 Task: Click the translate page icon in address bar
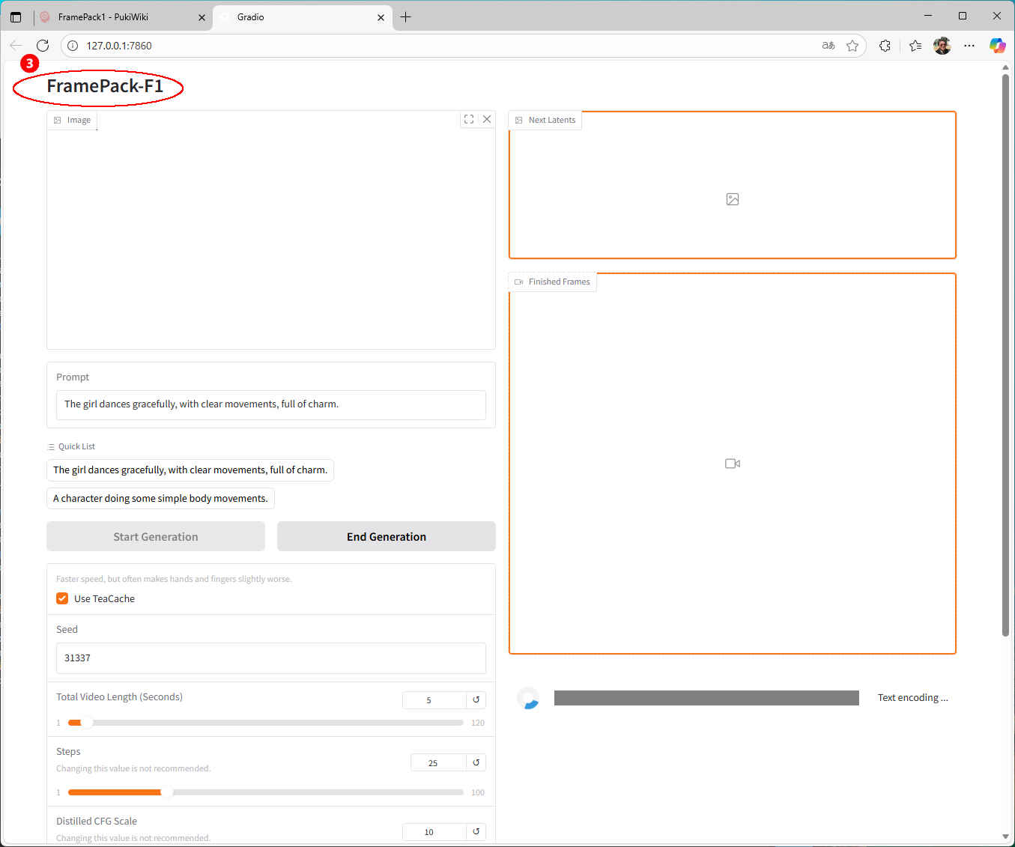pyautogui.click(x=828, y=46)
